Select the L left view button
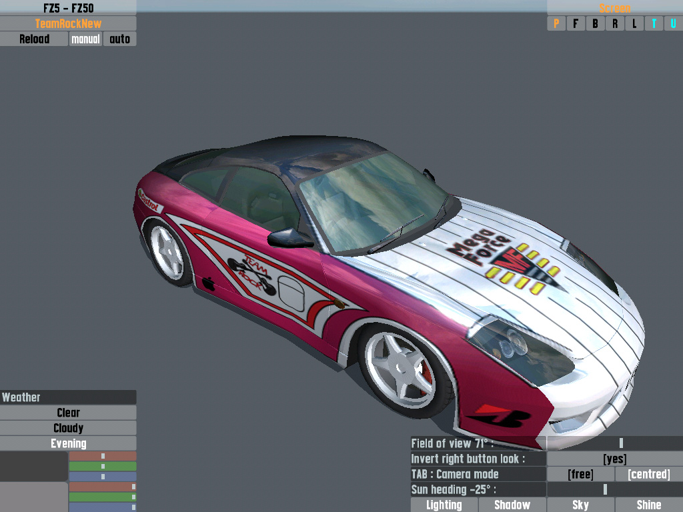 634,23
